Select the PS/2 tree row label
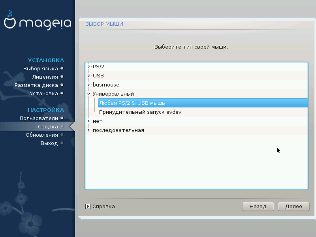The width and height of the screenshot is (316, 237). tap(98, 66)
